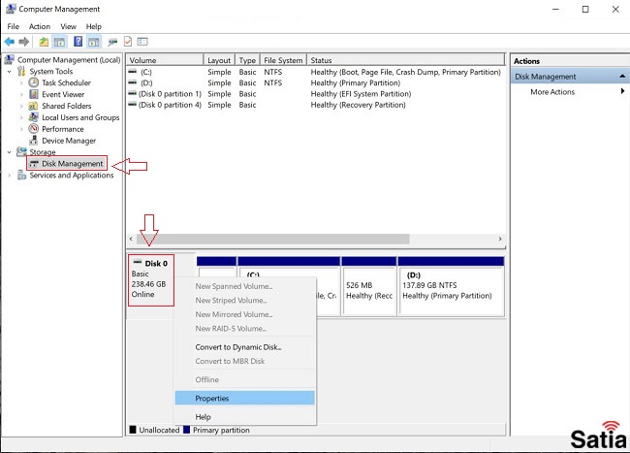The image size is (630, 453).
Task: Click the horizontal scrollbar thumb in volume list
Action: point(272,239)
